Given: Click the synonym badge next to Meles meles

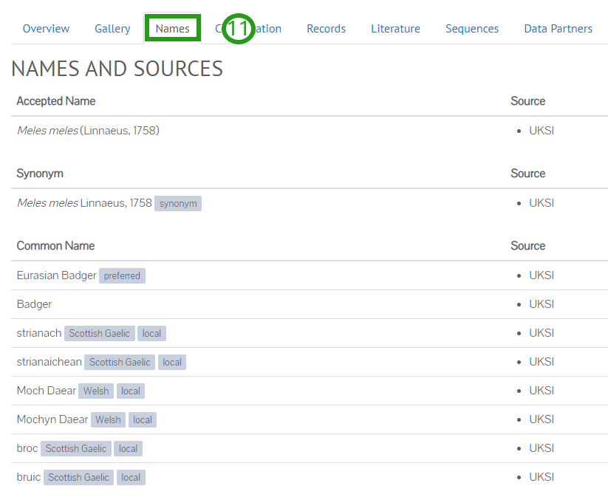Looking at the screenshot, I should (x=177, y=203).
